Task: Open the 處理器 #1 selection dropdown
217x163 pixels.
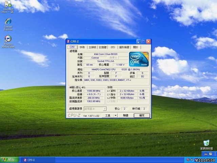Action: (95, 109)
